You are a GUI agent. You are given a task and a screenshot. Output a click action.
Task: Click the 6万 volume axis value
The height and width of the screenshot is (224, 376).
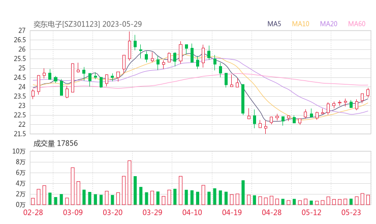click(21, 173)
